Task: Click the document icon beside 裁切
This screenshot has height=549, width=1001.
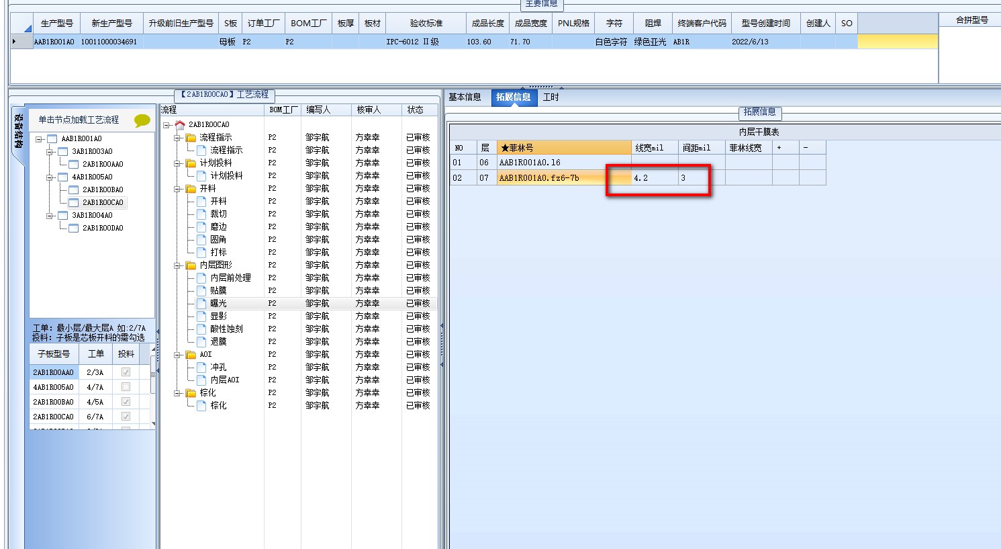Action: click(x=201, y=214)
